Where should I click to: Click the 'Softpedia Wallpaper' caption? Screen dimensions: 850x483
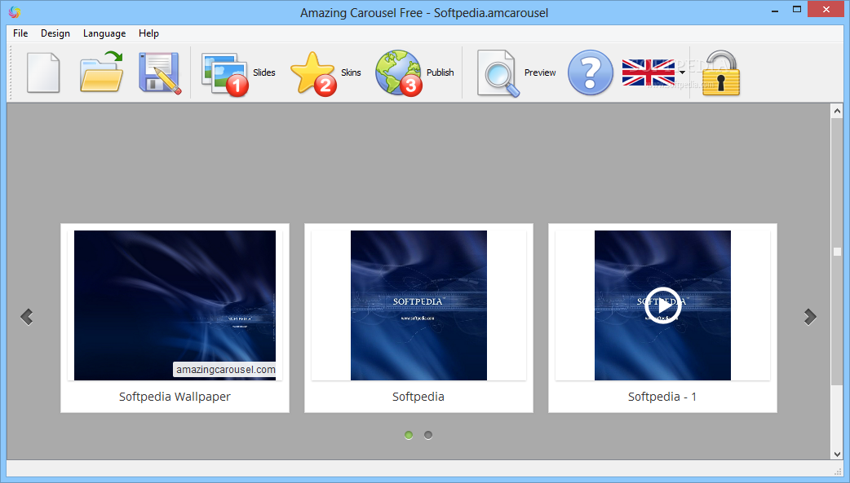point(175,397)
